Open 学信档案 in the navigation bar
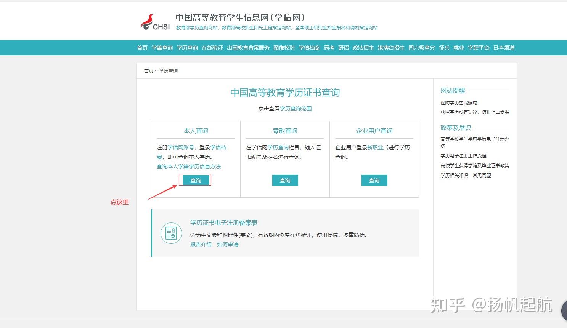567x328 pixels. tap(309, 48)
